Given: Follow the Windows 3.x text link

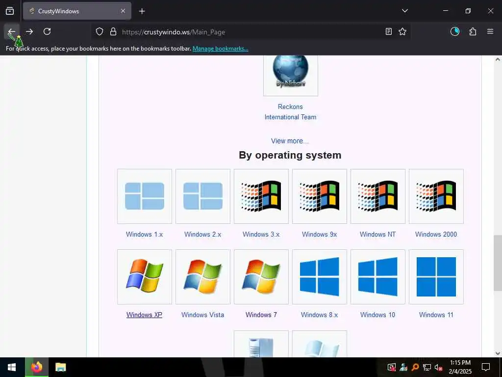Looking at the screenshot, I should (x=261, y=234).
